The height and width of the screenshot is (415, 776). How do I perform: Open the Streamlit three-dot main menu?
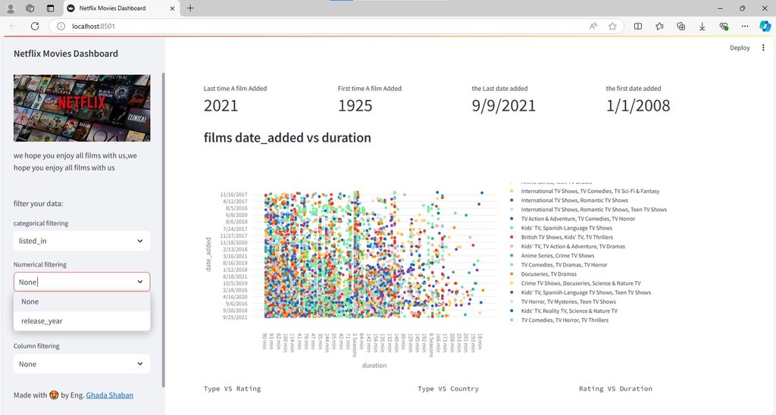[763, 48]
